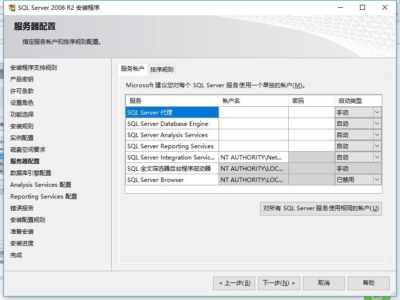This screenshot has height=300, width=400.
Task: Minimize the SQL Server setup window
Action: pyautogui.click(x=340, y=7)
